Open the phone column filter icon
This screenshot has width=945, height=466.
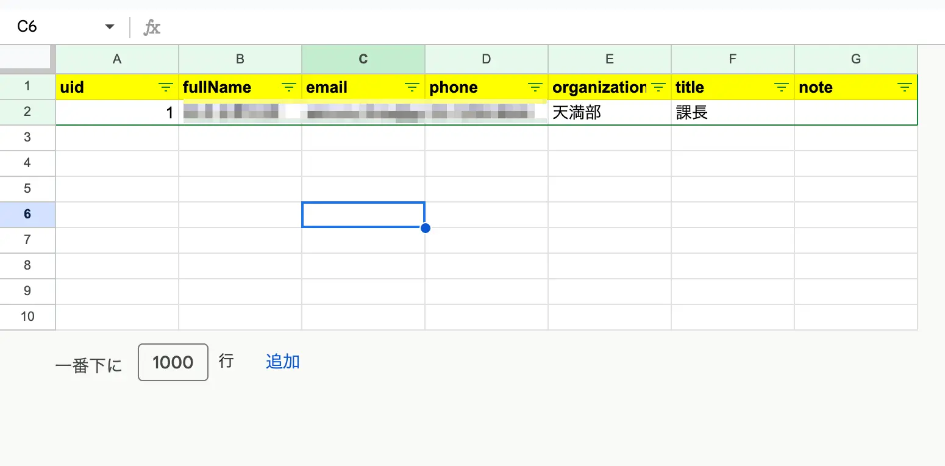coord(535,88)
